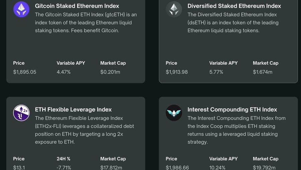Click the $19.792m market cap value
Screen dimensions: 301x170
coord(264,167)
